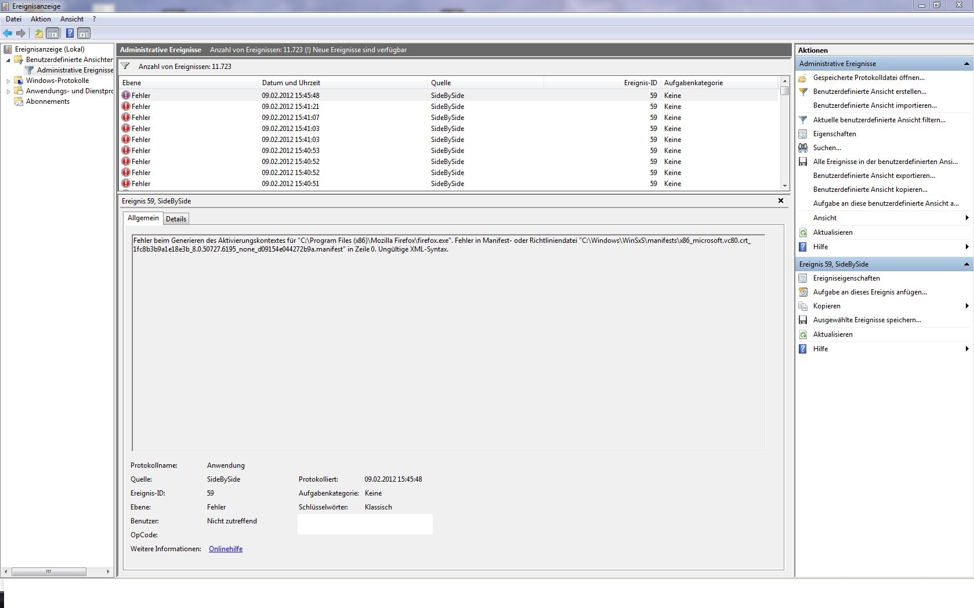Click event list scrollbar down arrow
Viewport: 974px width, 608px height.
[785, 186]
